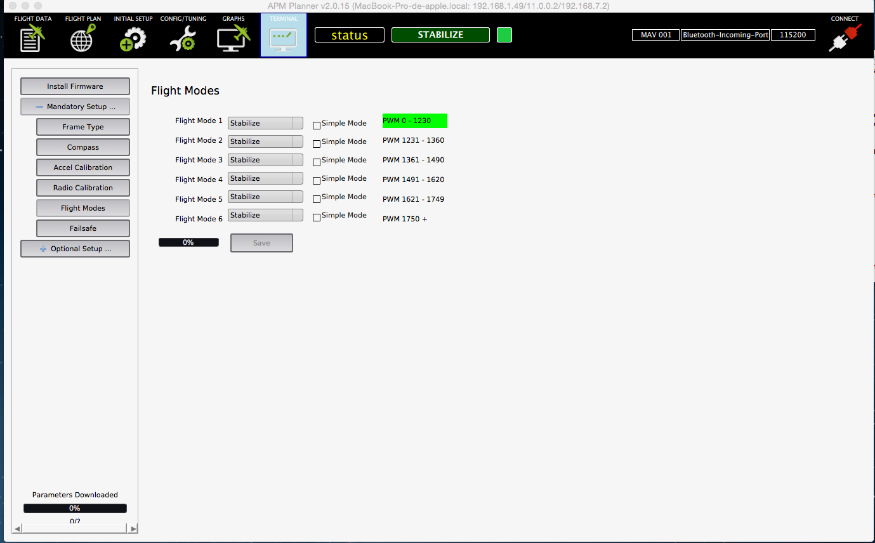Viewport: 875px width, 543px height.
Task: Enable Simple Mode for Flight Mode 1
Action: (x=317, y=126)
